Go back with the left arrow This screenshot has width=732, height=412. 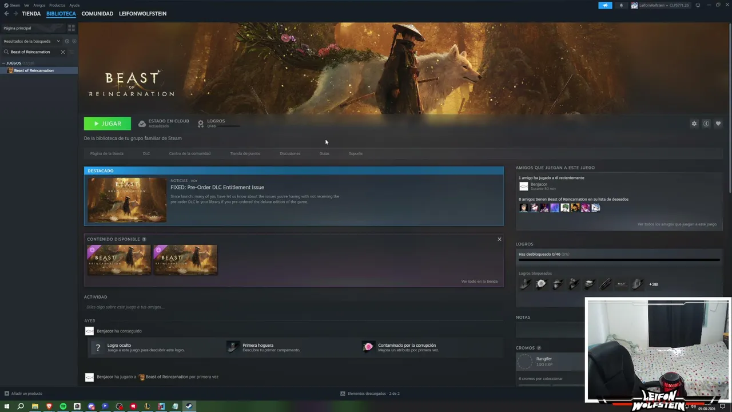pyautogui.click(x=7, y=14)
